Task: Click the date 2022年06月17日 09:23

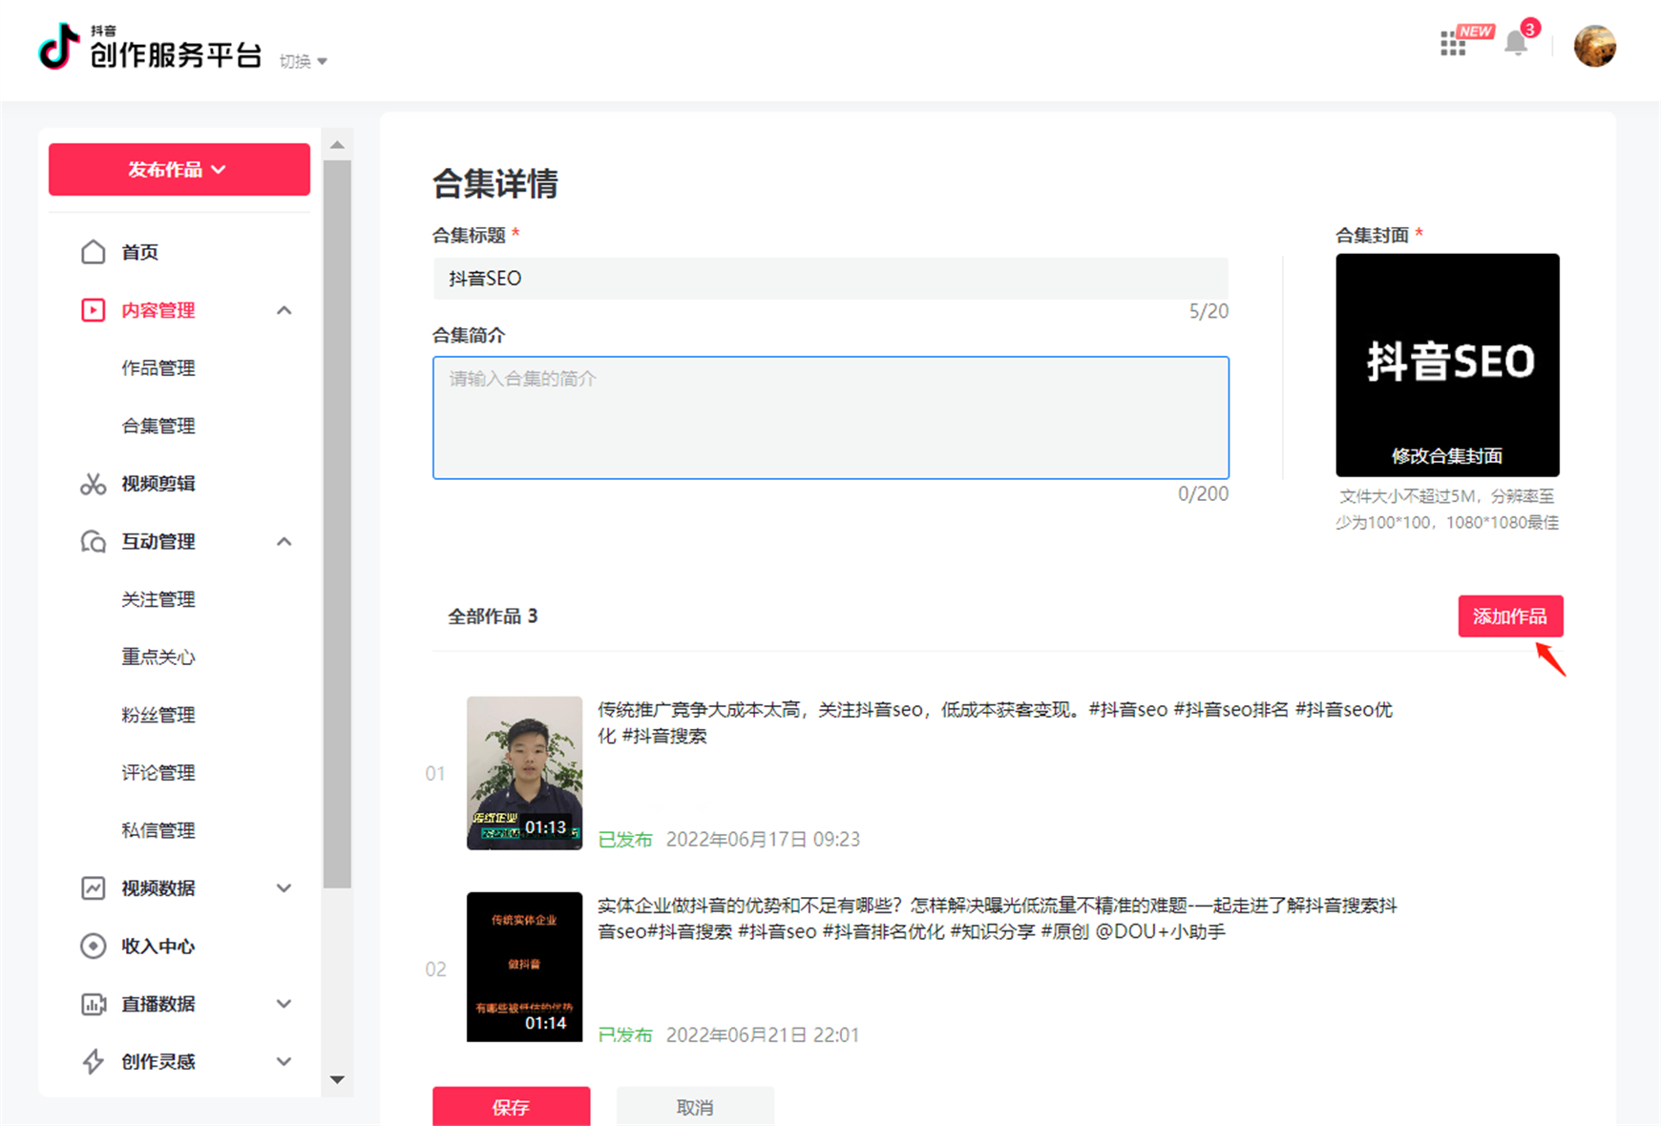Action: [x=763, y=840]
